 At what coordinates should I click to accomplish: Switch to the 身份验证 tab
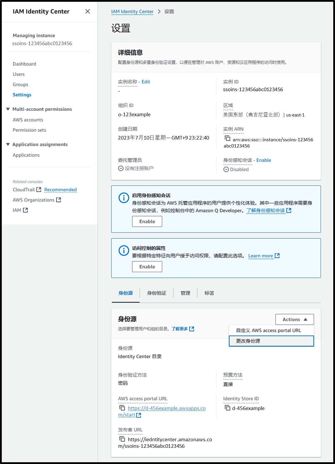coord(157,293)
